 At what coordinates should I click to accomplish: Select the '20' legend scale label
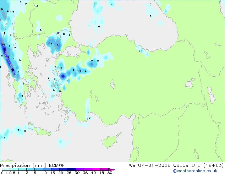61,173
